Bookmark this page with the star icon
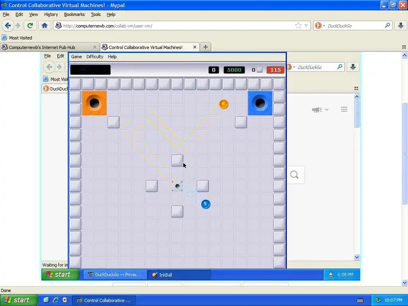 click(x=298, y=25)
